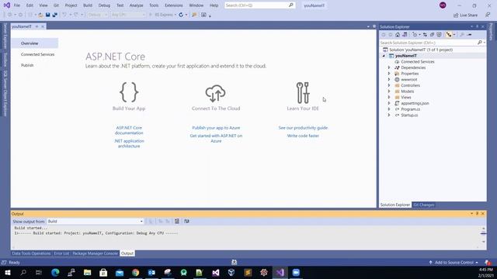Click the browser refresh icon in the toolbar

click(181, 15)
